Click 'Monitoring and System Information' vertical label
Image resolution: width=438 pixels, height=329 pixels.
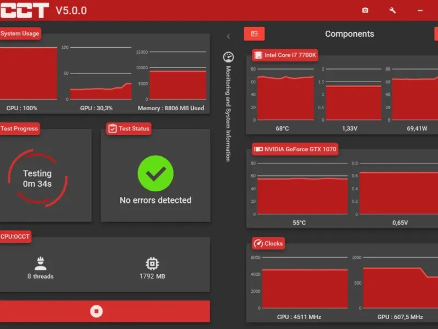[x=228, y=114]
